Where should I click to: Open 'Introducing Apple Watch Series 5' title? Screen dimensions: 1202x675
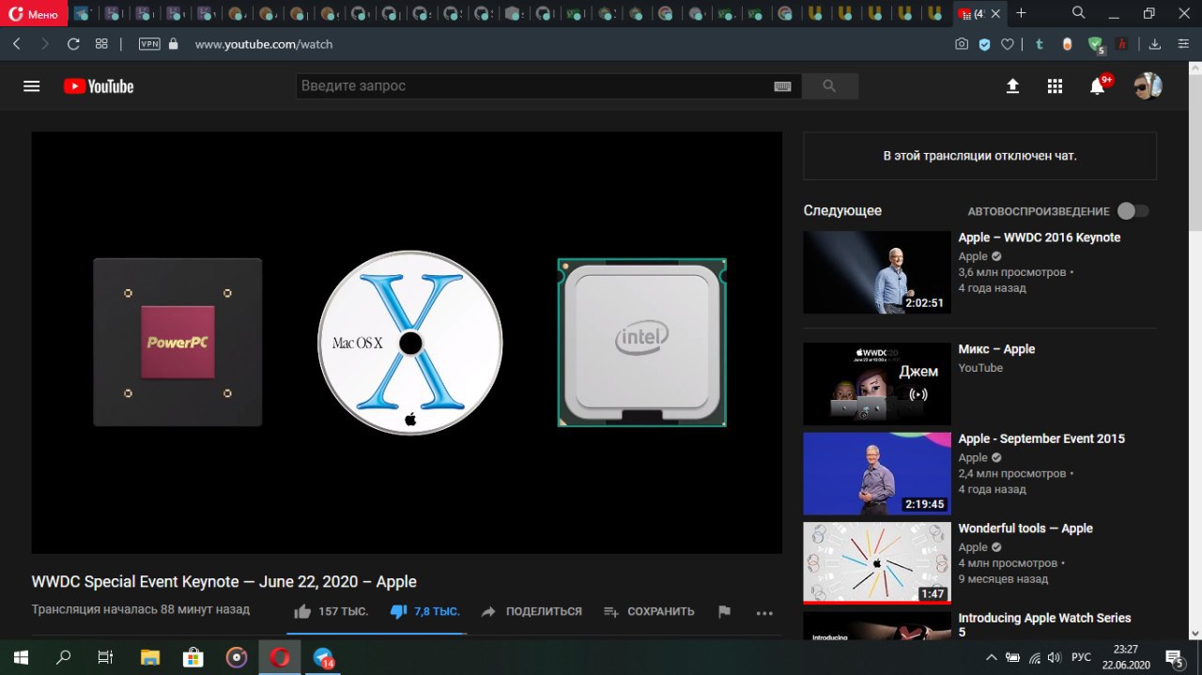pyautogui.click(x=1044, y=625)
